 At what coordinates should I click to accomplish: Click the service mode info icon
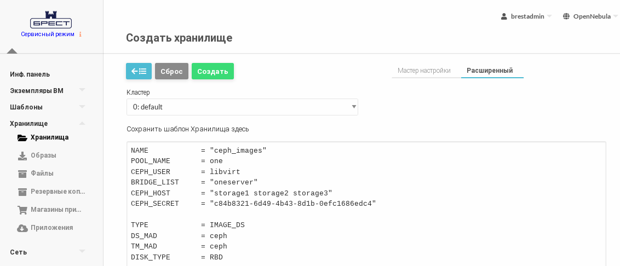tap(81, 34)
